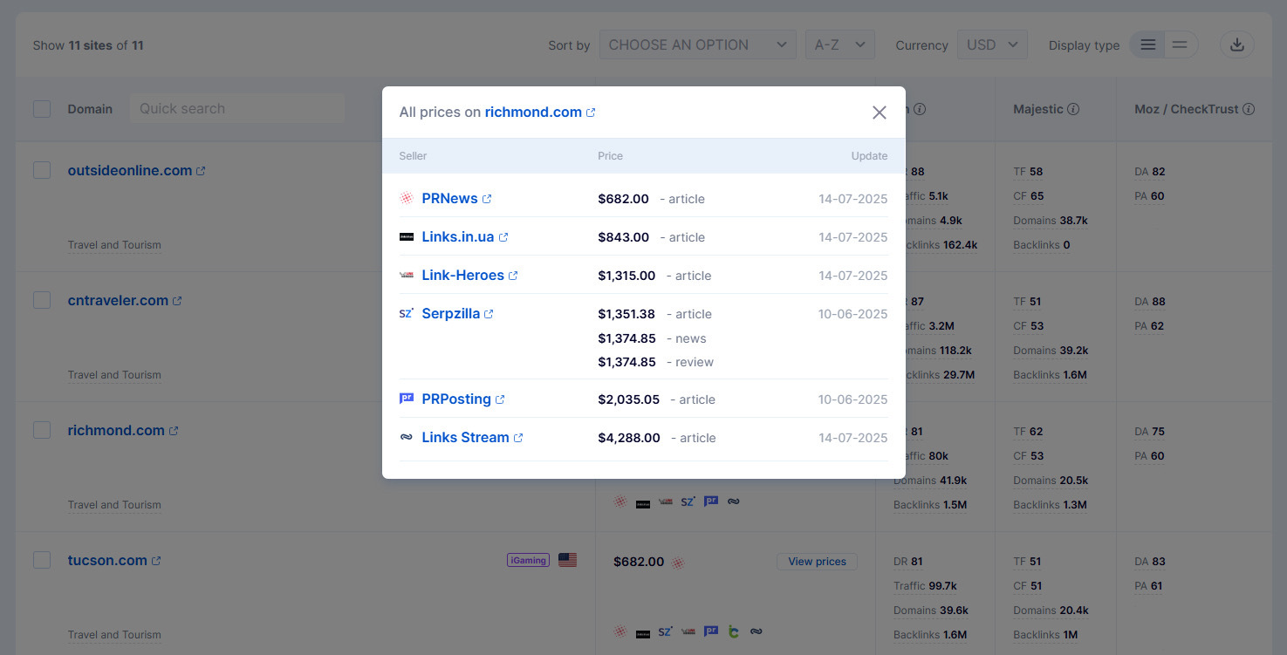The image size is (1287, 655).
Task: Click Serpzilla SZ logo in popup
Action: click(407, 314)
